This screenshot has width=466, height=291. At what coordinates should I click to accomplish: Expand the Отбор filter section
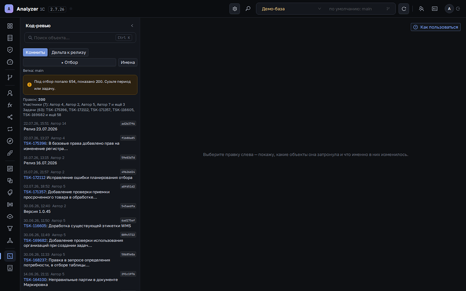click(x=70, y=62)
